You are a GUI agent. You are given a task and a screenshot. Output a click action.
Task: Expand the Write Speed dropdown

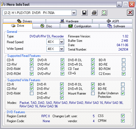(x=62, y=49)
